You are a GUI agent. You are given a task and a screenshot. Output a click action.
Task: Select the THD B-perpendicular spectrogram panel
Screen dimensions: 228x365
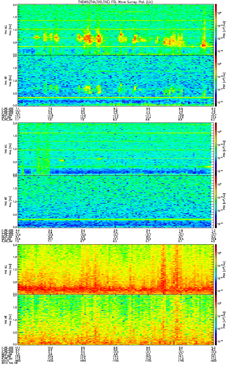pos(116,149)
